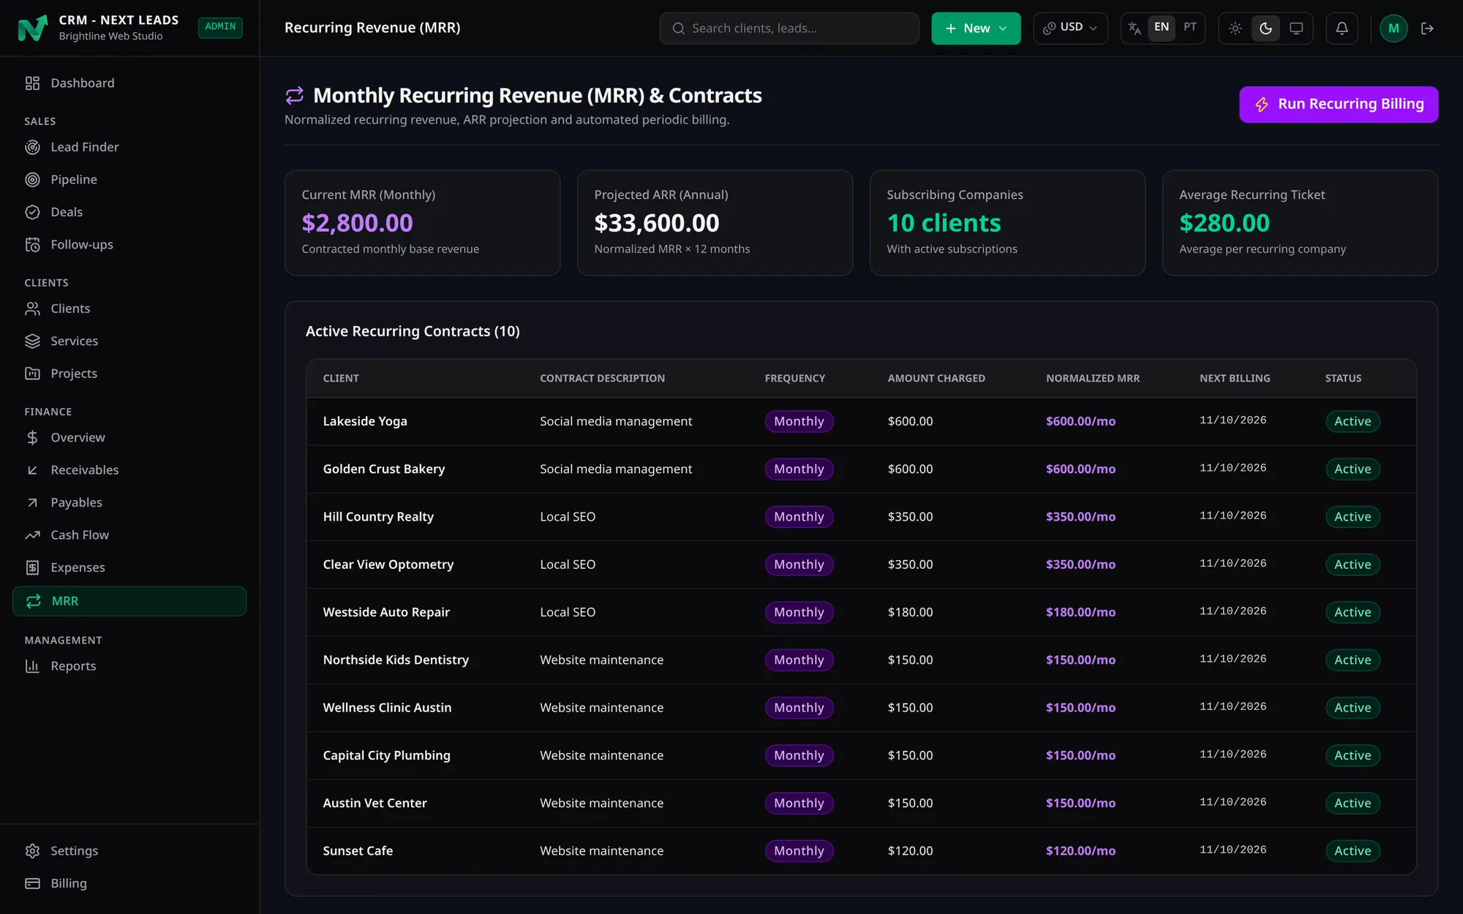The image size is (1463, 914).
Task: Click the Reports bar chart icon
Action: [32, 666]
